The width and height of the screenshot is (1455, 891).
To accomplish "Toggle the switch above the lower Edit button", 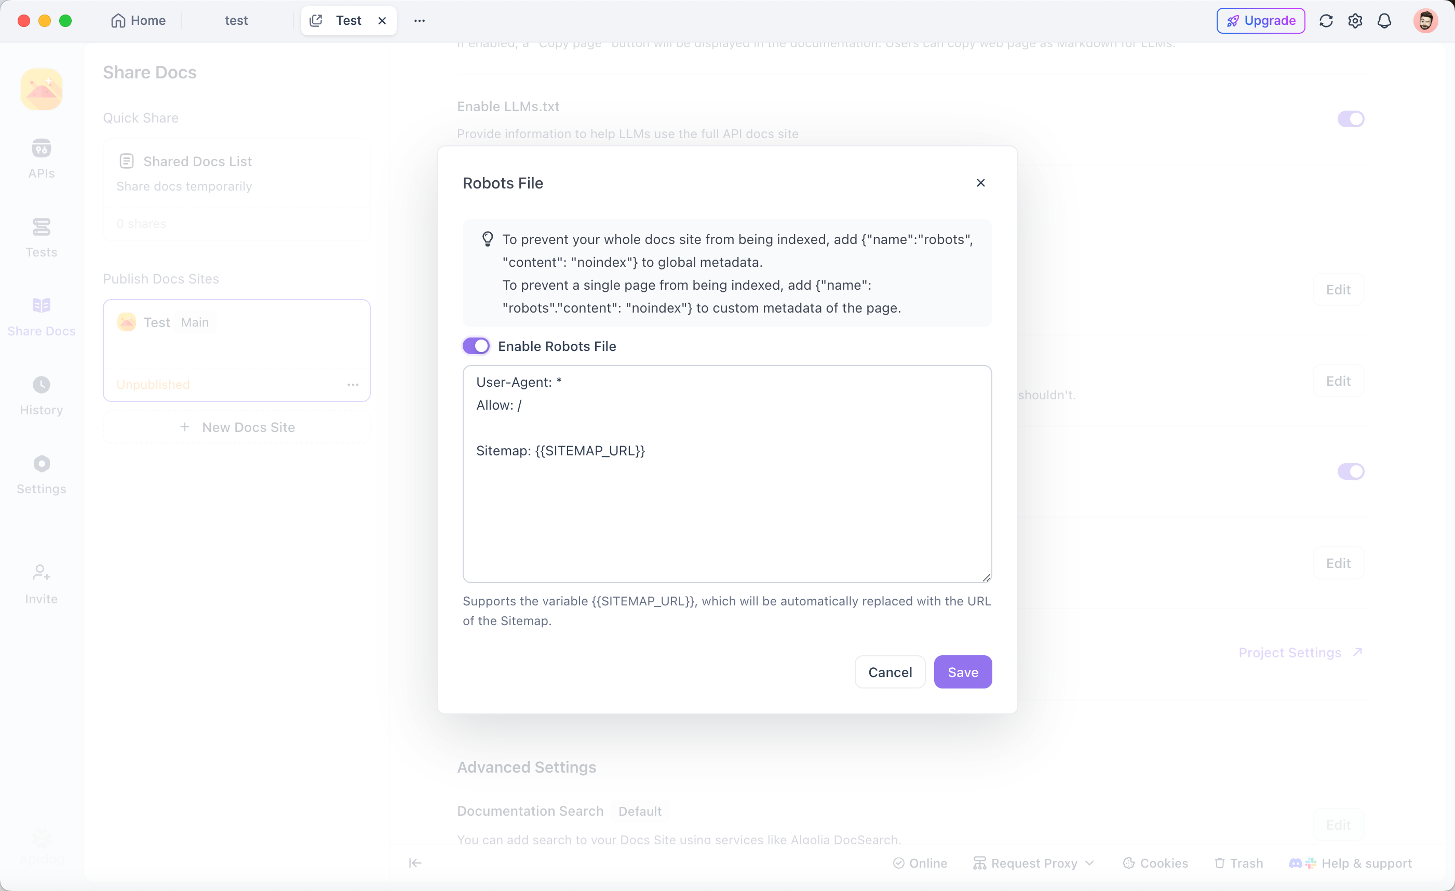I will click(1351, 471).
